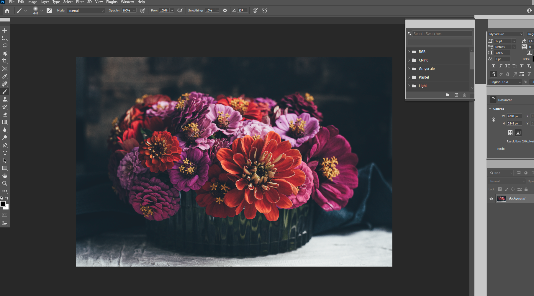Activate the Clone Stamp tool

5,99
